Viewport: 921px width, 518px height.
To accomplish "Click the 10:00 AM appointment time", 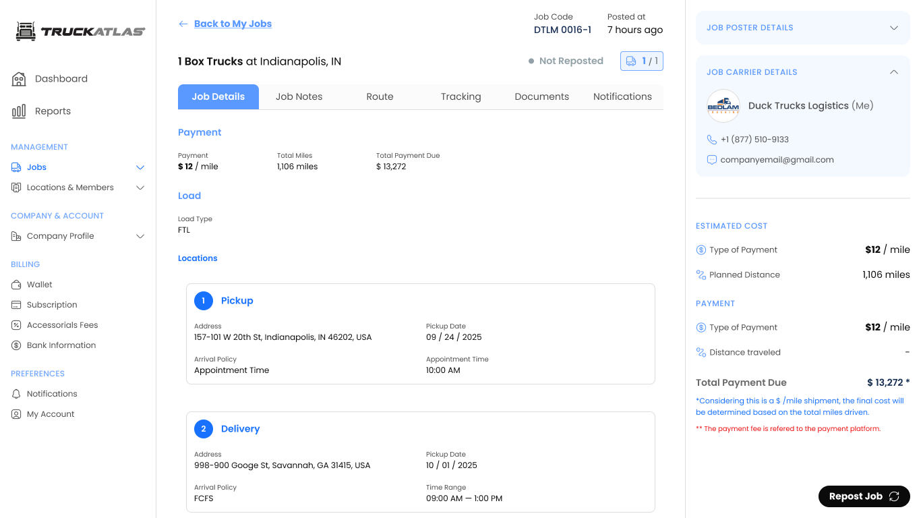I will [x=443, y=370].
